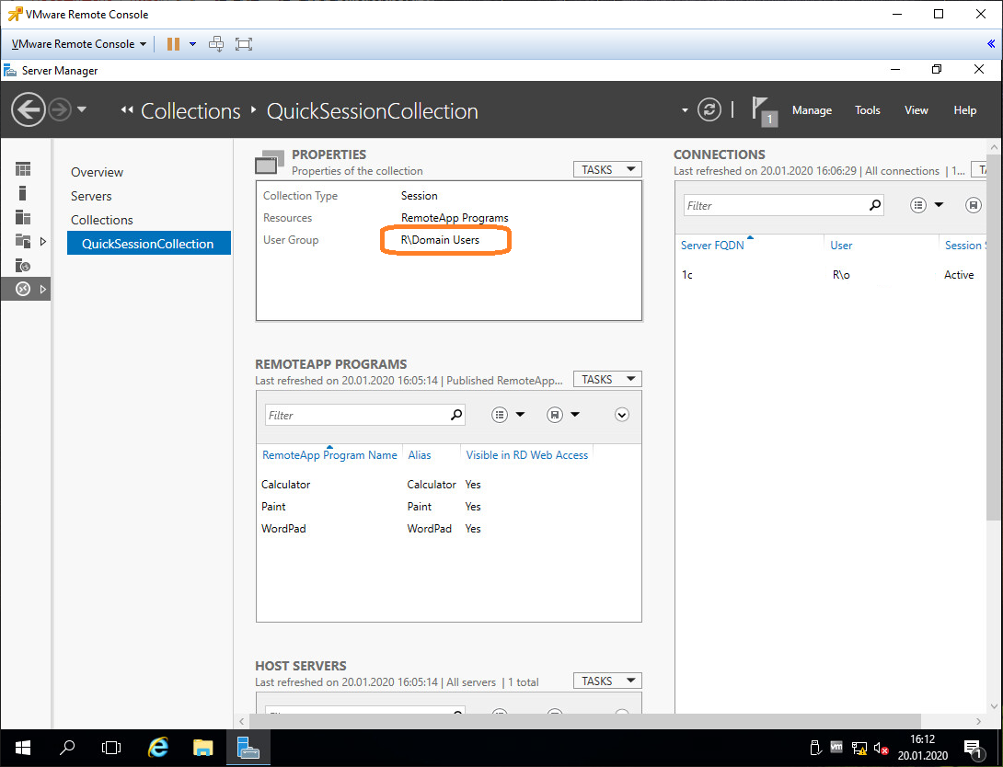
Task: Click R\Domain Users value in Properties
Action: (x=440, y=240)
